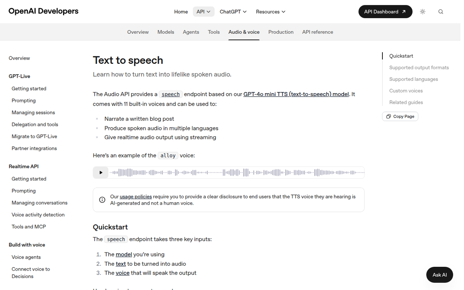Click the Copy Page button
Screen dimensions: 464x290
(400, 116)
